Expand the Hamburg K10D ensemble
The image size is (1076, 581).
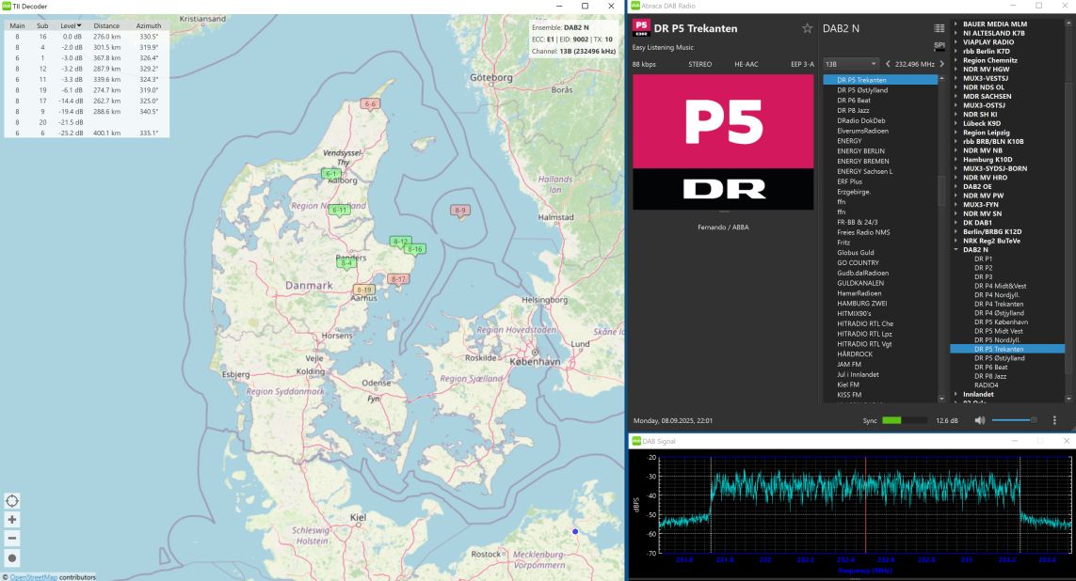click(956, 159)
